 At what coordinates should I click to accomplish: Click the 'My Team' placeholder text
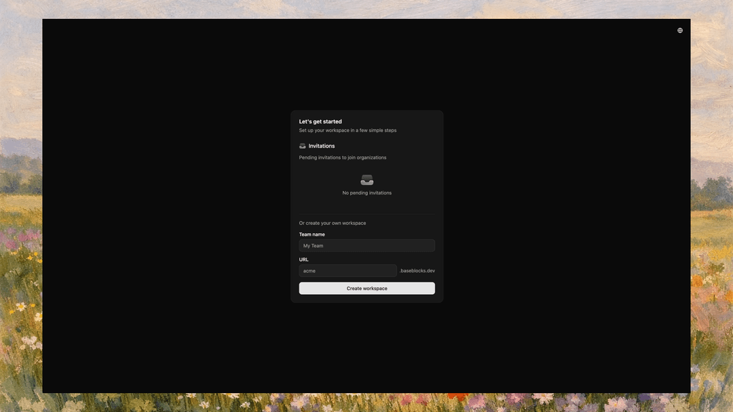pos(313,245)
